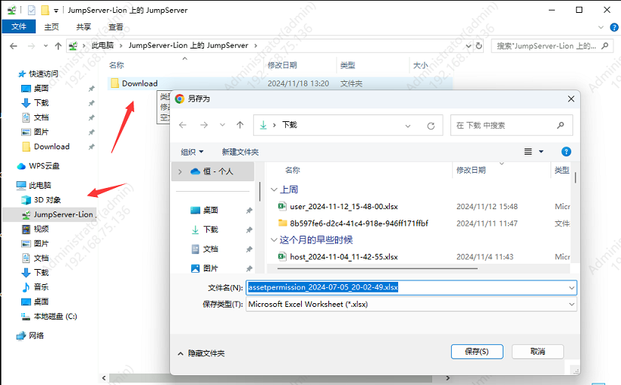
Task: Click the forward arrow in the Save As dialog
Action: pos(204,126)
